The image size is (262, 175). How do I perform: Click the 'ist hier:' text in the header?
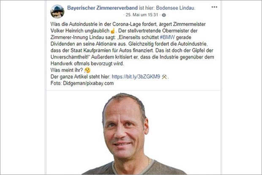tap(147, 8)
